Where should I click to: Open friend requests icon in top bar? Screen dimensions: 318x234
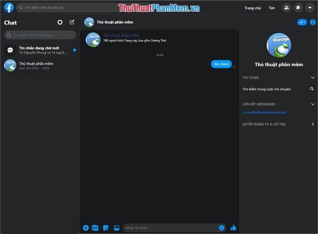point(286,8)
